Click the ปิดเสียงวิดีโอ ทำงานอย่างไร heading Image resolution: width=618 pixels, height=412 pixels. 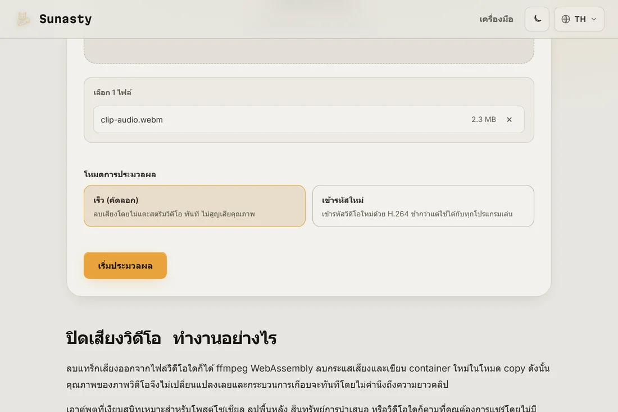[171, 338]
